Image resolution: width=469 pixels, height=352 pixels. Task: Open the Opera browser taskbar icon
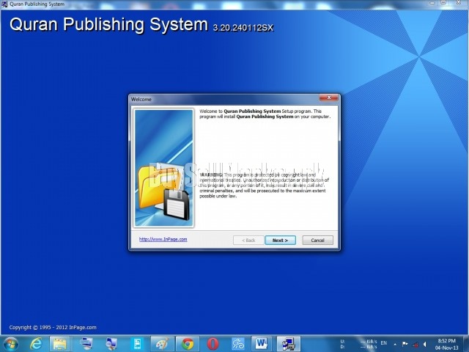click(x=213, y=343)
